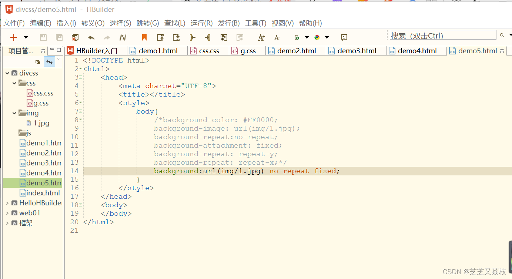Open dropdown arrow beside New plus icon
The image size is (512, 279).
(26, 37)
